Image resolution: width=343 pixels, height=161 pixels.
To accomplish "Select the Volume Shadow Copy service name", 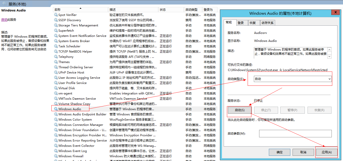I will coord(74,104).
